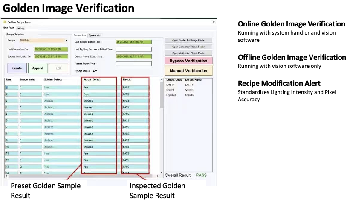Viewport: 353px width, 202px height.
Task: Click the Last Lighting Sequence Edited Time field
Action: pos(134,49)
